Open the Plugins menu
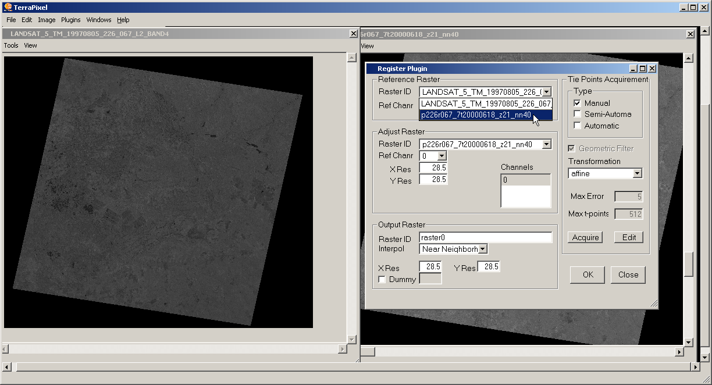Image resolution: width=712 pixels, height=385 pixels. pos(70,20)
